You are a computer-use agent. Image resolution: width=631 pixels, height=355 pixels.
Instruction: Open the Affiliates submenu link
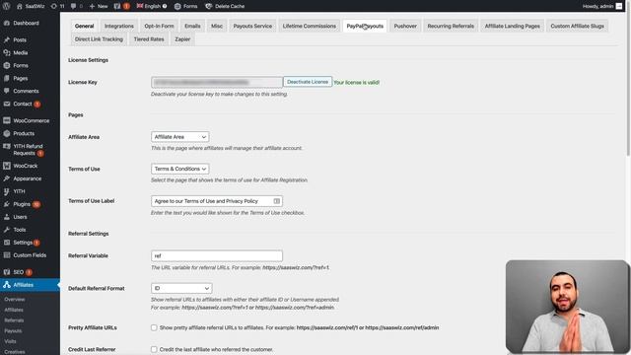tap(14, 310)
